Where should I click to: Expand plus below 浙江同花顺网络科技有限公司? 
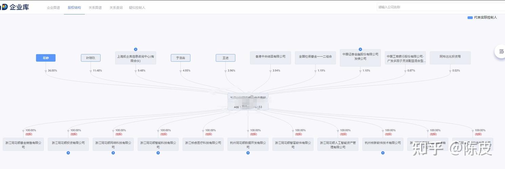coord(113,153)
